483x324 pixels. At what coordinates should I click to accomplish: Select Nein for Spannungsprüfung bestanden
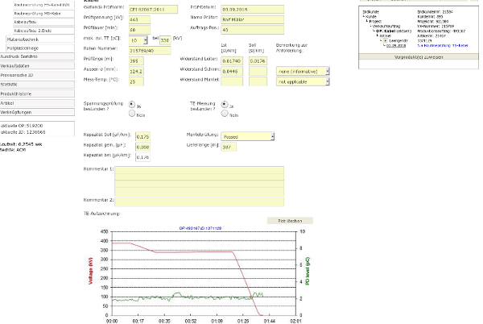click(x=132, y=114)
